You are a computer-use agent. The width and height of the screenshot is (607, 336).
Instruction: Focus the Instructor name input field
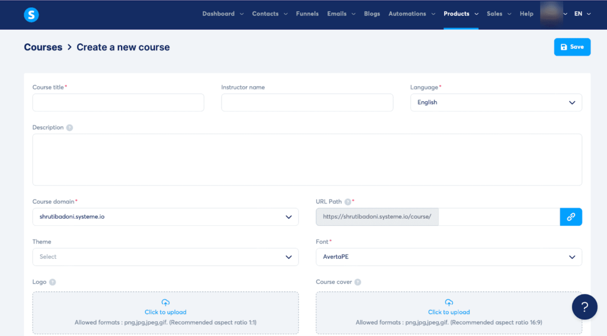307,103
